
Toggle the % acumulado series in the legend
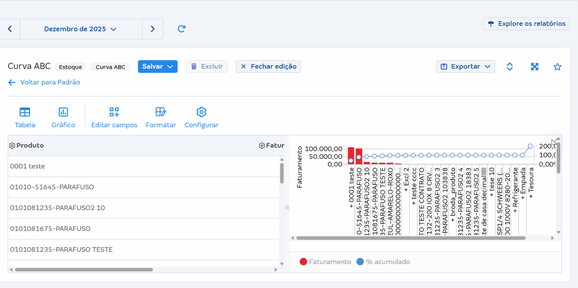click(383, 261)
